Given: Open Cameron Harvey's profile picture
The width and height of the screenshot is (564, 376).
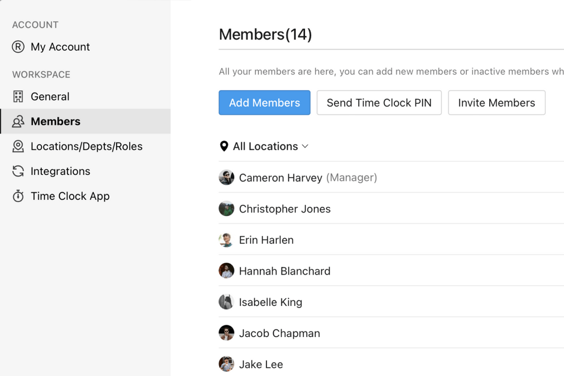Looking at the screenshot, I should coord(226,177).
